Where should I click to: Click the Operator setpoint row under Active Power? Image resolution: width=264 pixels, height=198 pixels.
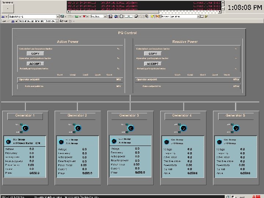pyautogui.click(x=70, y=80)
